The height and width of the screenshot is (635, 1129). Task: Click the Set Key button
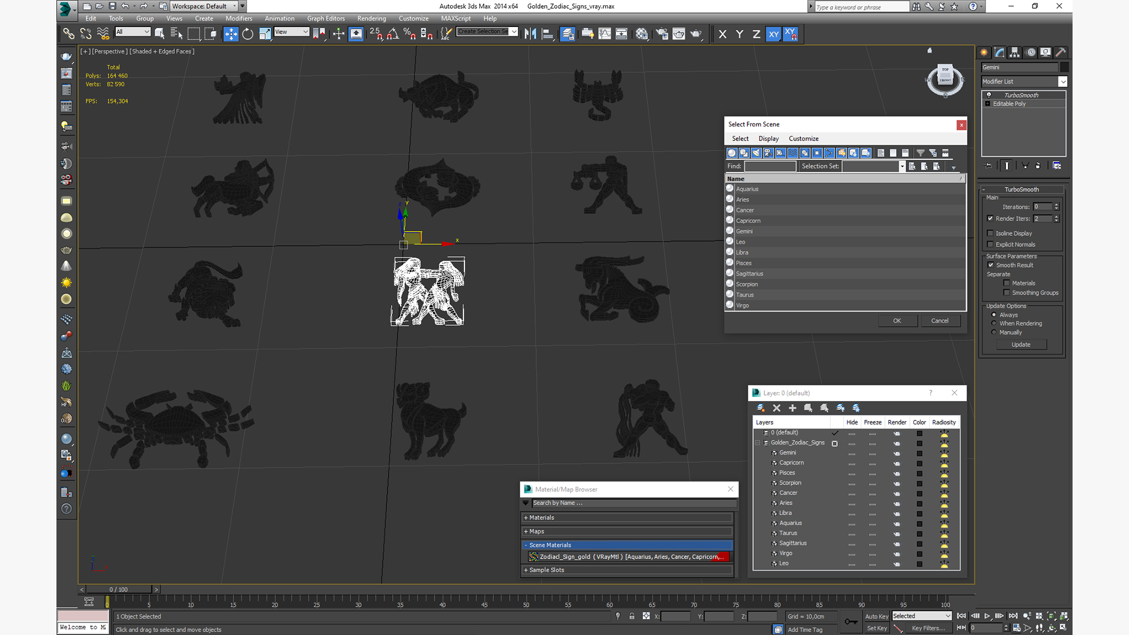pos(876,629)
